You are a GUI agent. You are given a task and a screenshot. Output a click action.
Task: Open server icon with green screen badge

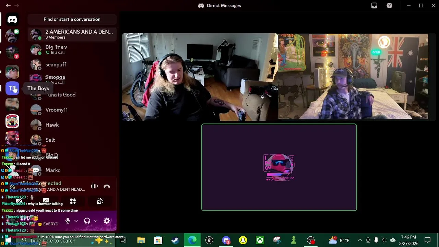(12, 36)
